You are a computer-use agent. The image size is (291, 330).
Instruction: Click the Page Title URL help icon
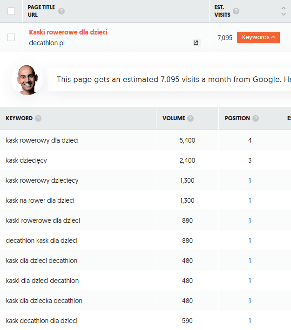(x=61, y=11)
